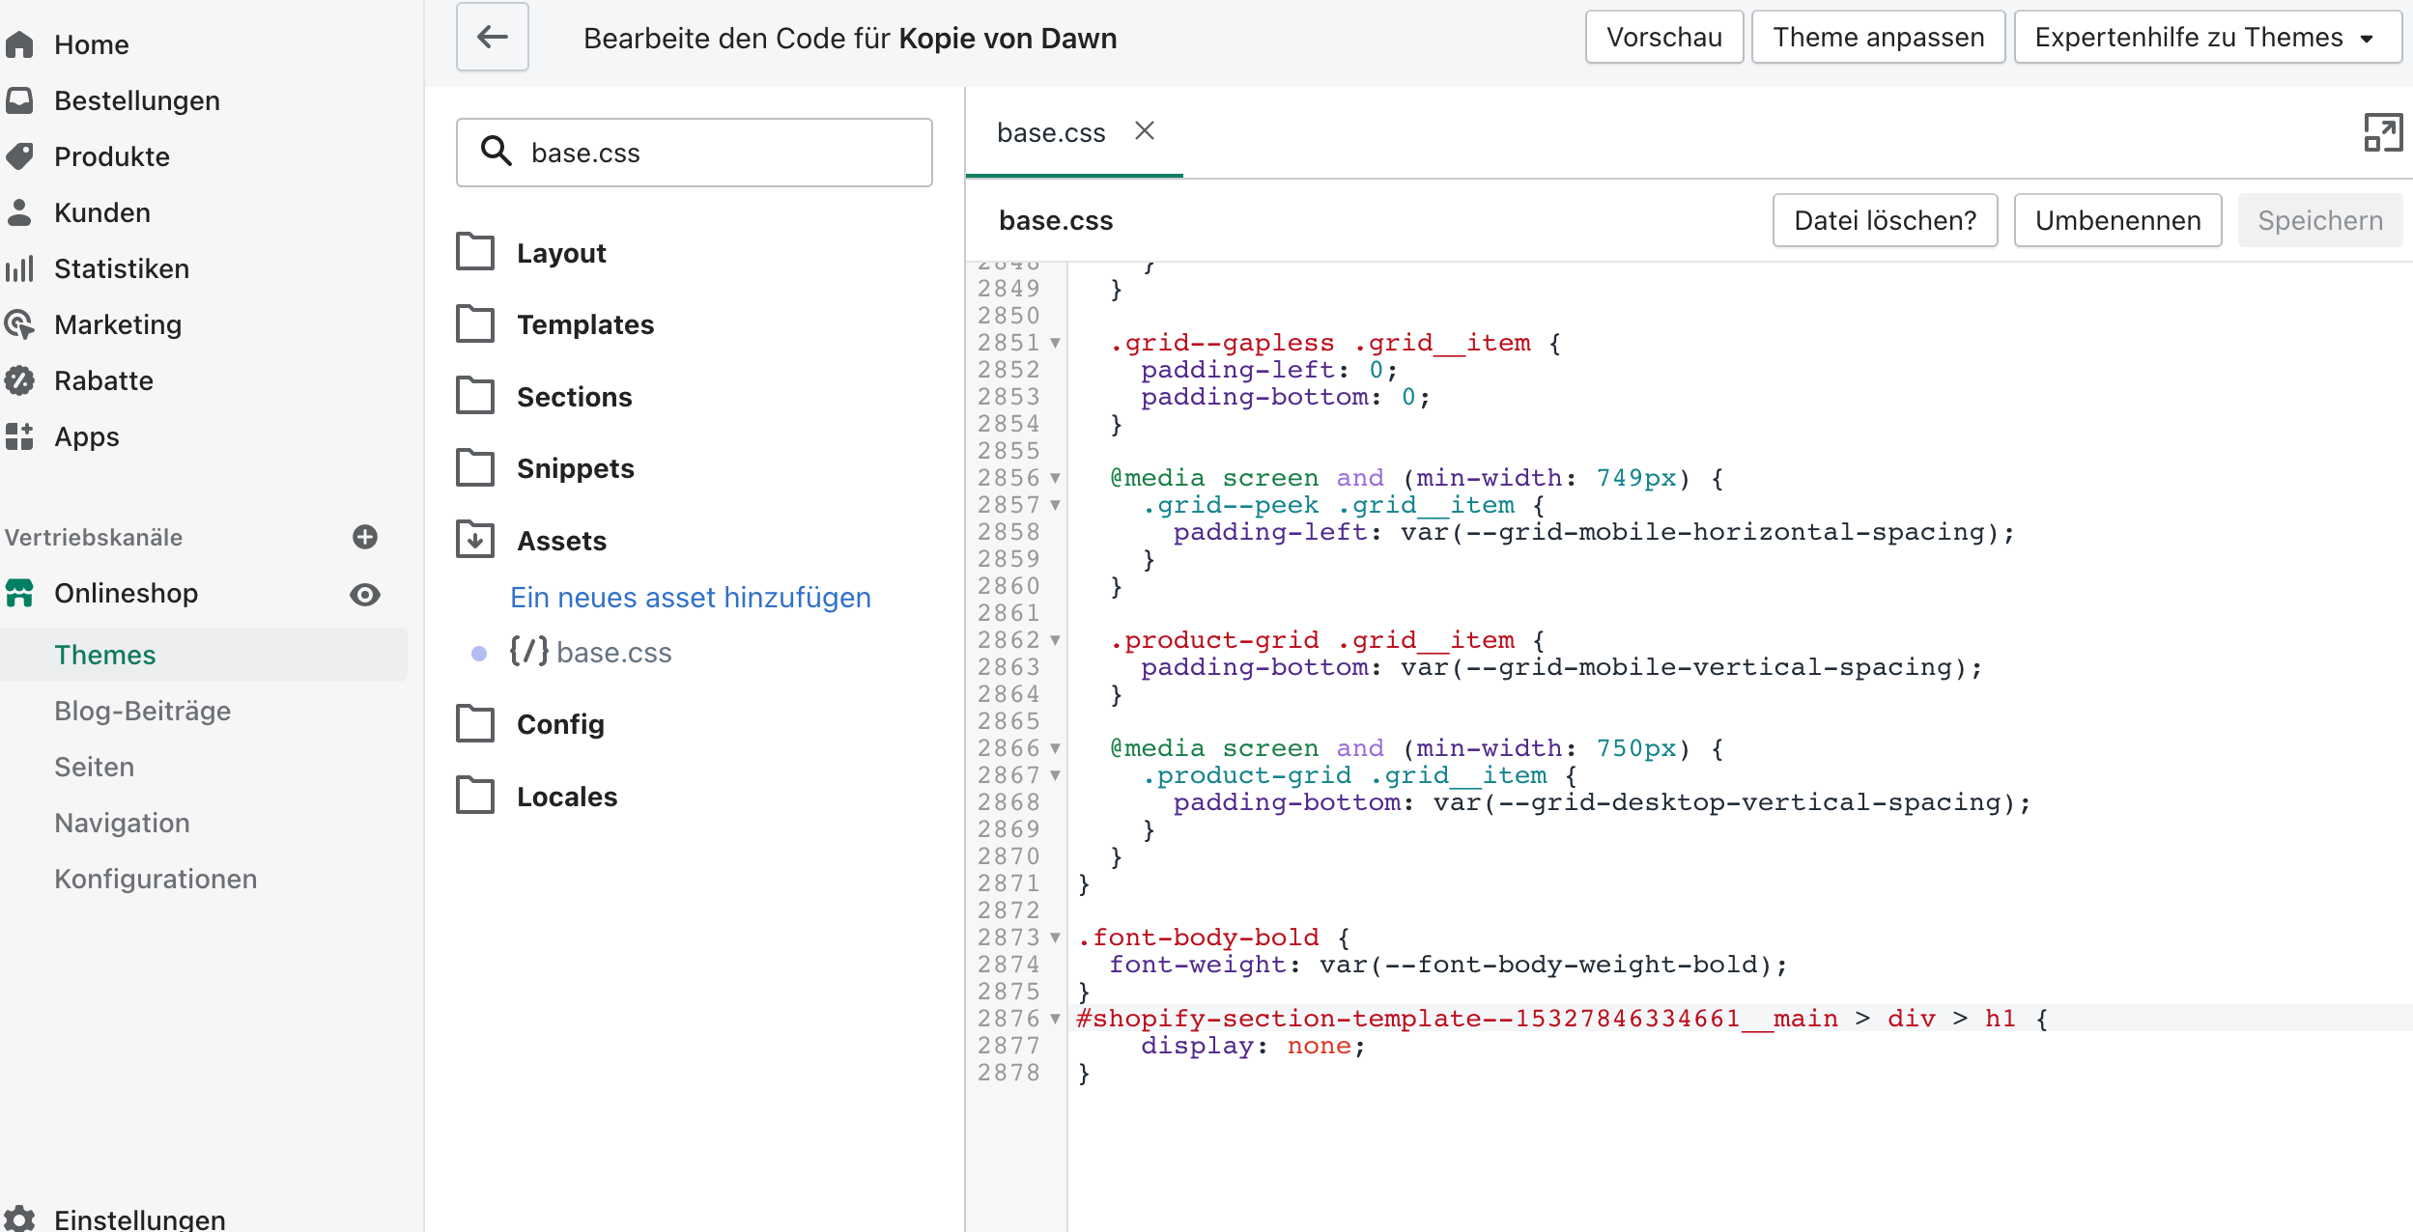Click the Theme anpassen button
Viewport: 2413px width, 1232px height.
[x=1878, y=38]
